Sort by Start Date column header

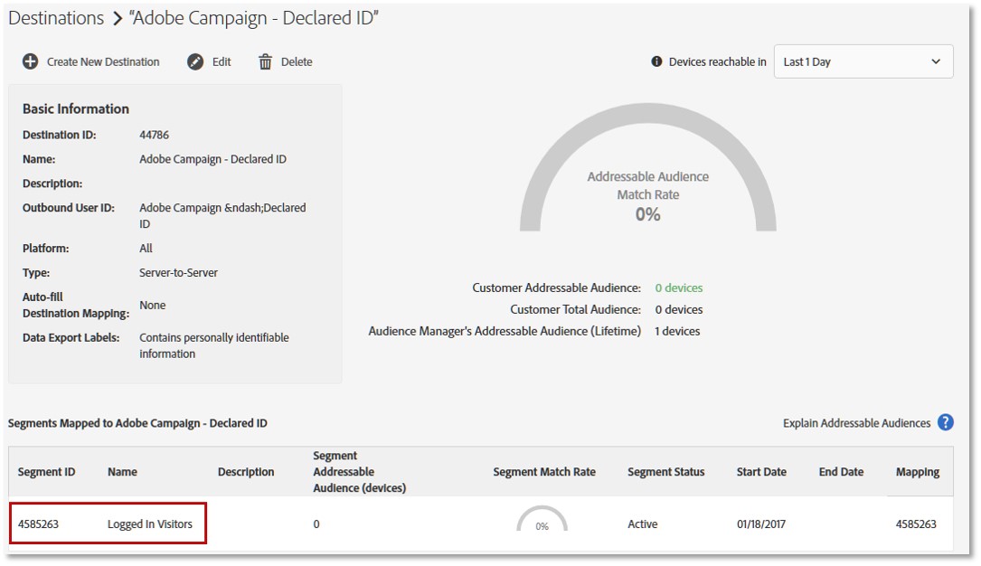coord(760,472)
